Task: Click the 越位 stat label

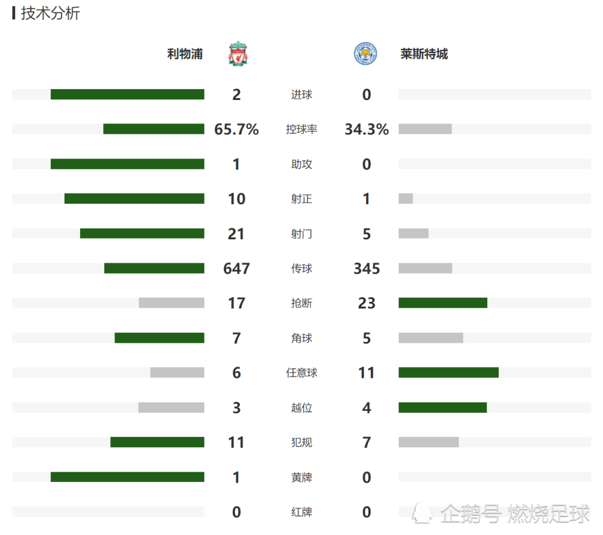Action: pos(302,407)
